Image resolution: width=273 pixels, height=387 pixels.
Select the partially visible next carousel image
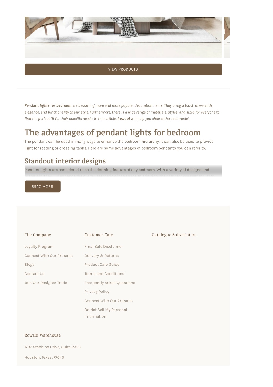pos(227,37)
